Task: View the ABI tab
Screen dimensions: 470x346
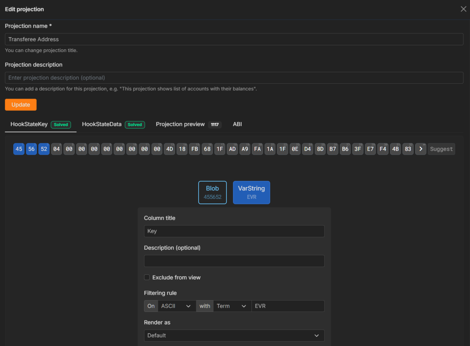Action: 237,124
